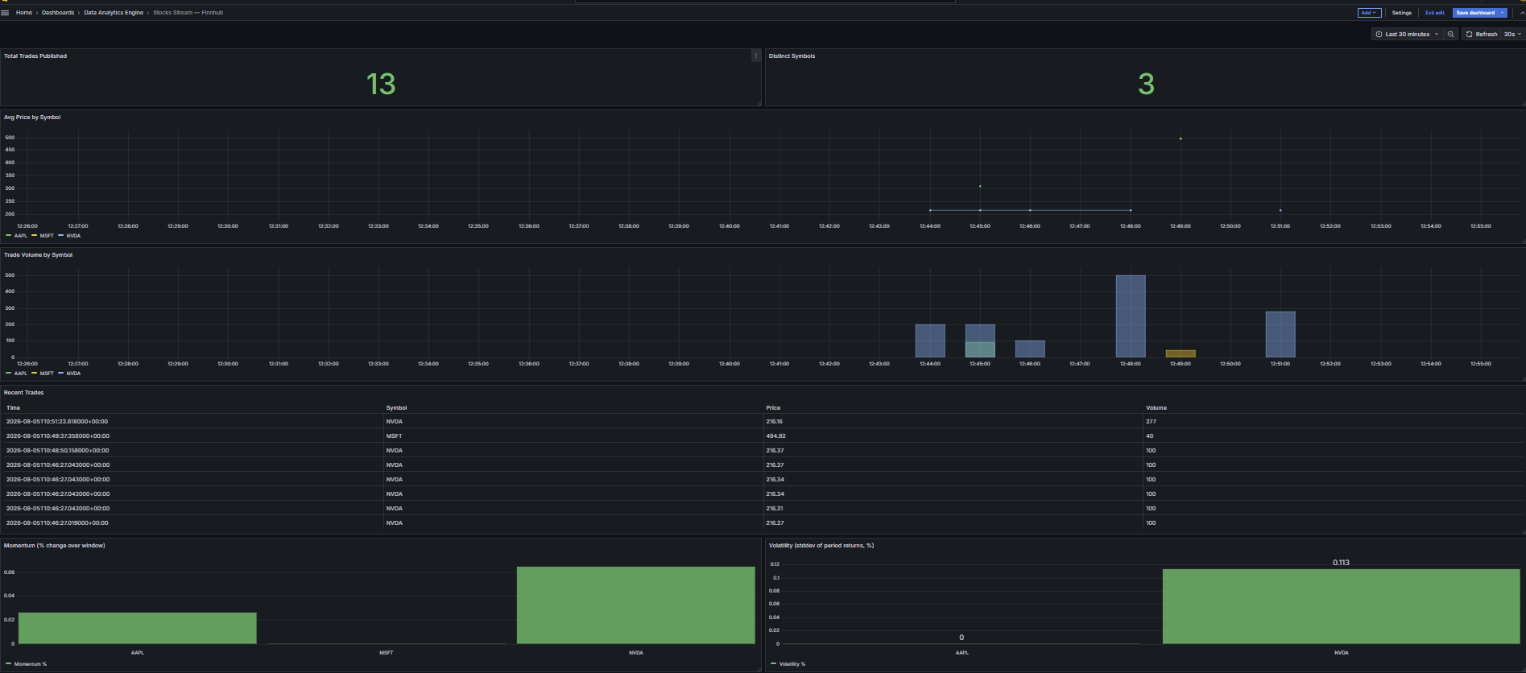The image size is (1526, 673).
Task: Sort Recent Trades by Volume column
Action: (x=1156, y=408)
